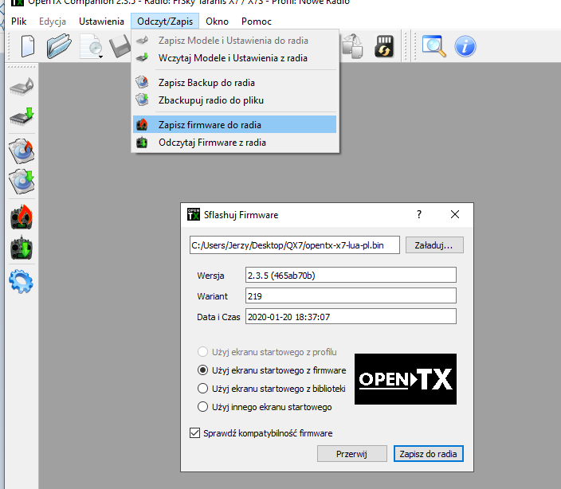Open the Odczyt/Zapis menu

(x=165, y=22)
